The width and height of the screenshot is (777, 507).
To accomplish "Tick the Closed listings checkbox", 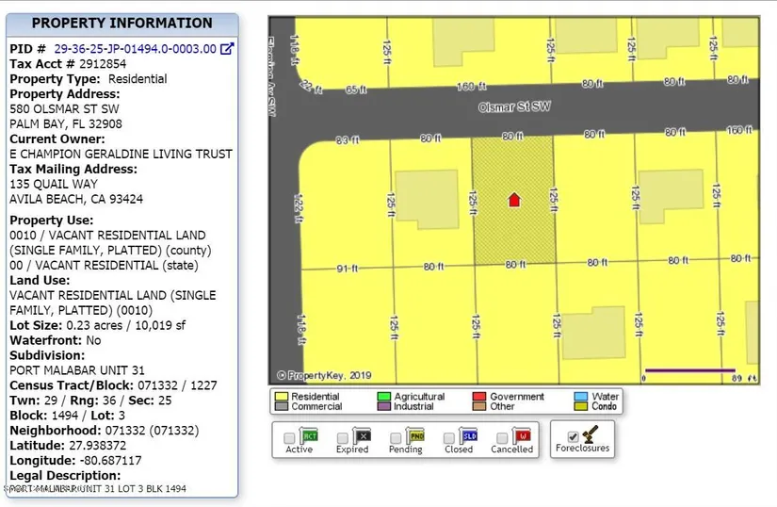I will pos(449,438).
